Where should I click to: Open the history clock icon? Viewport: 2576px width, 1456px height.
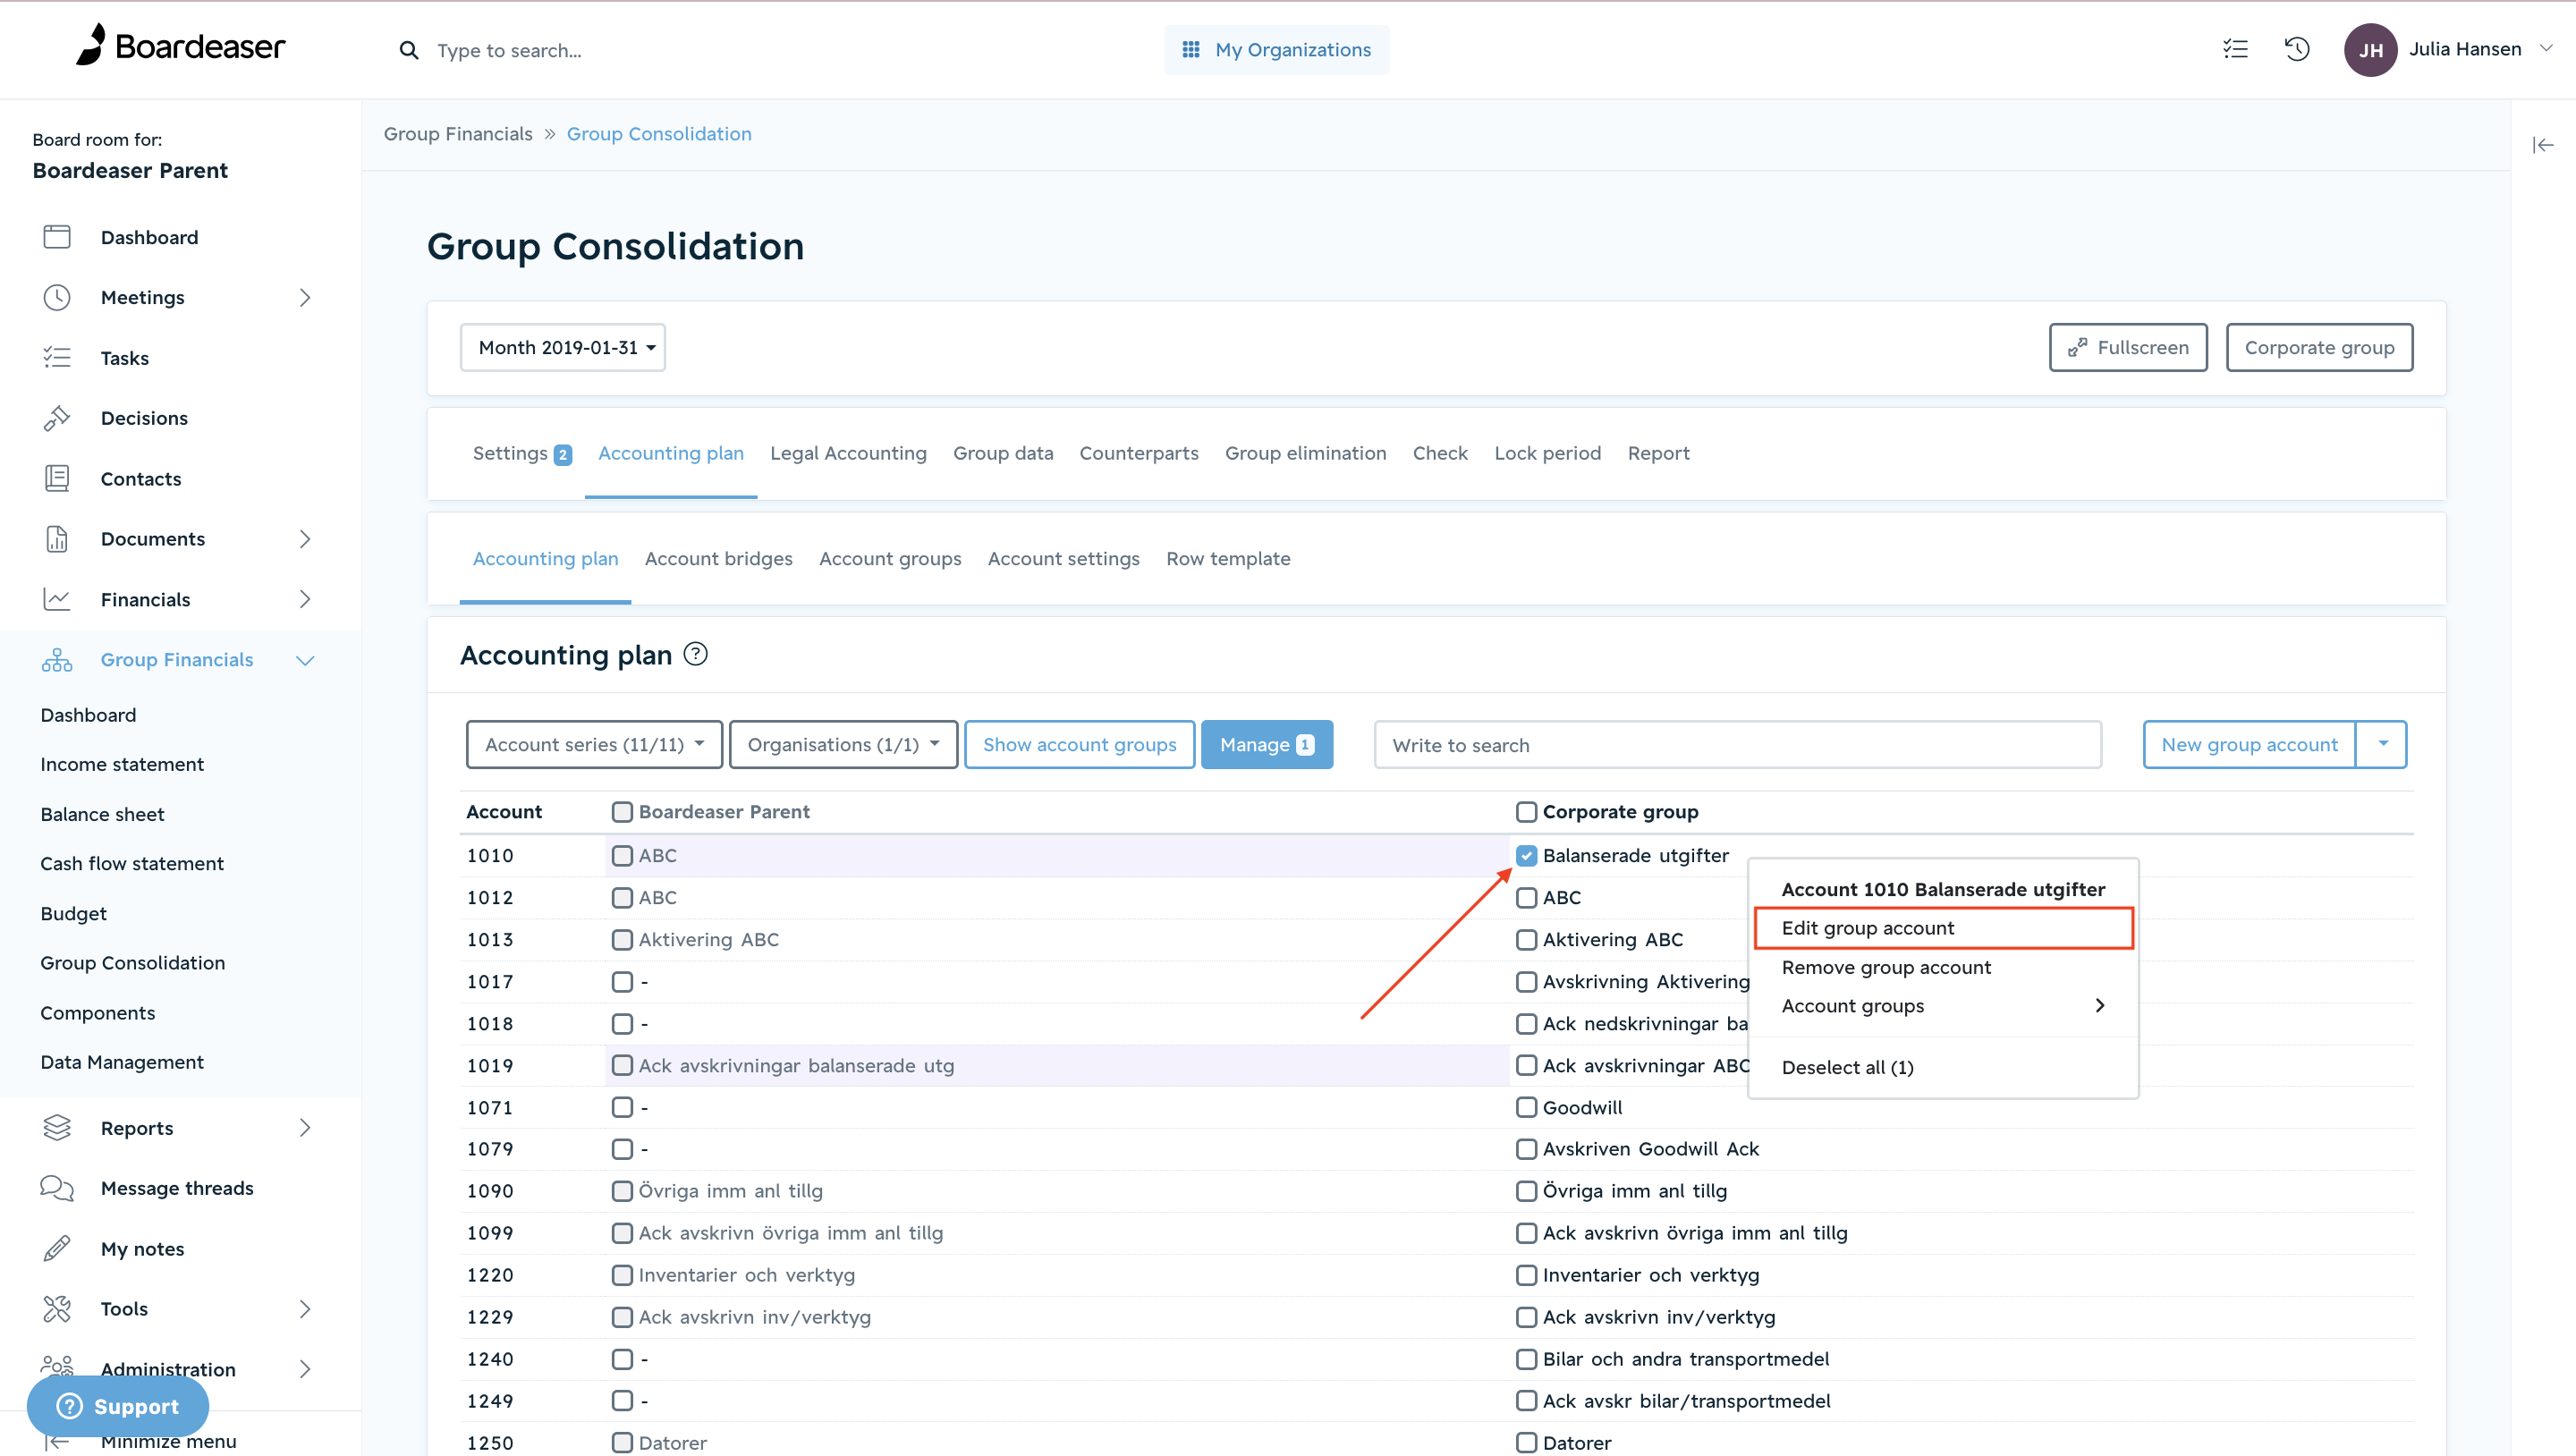[x=2297, y=49]
